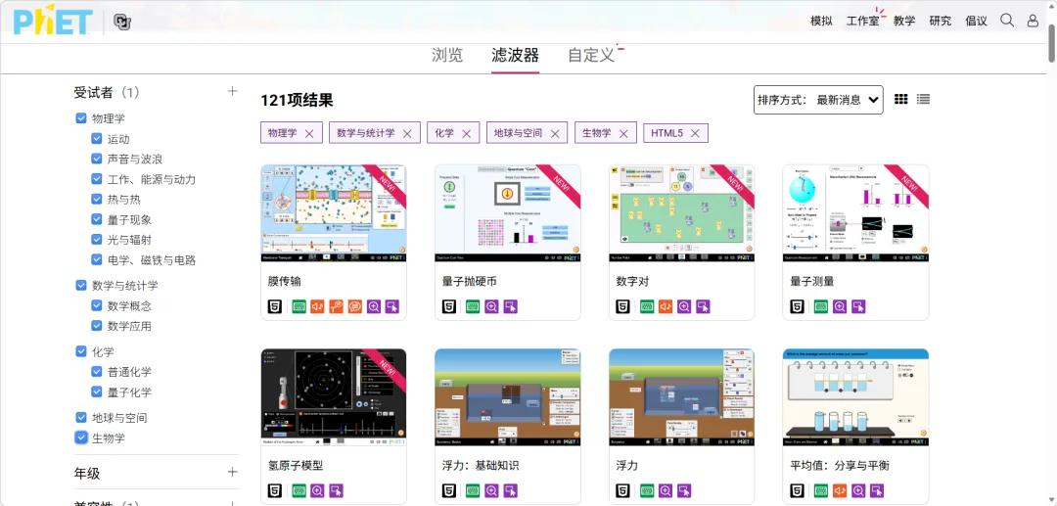Select the 滤波器 tab

515,55
